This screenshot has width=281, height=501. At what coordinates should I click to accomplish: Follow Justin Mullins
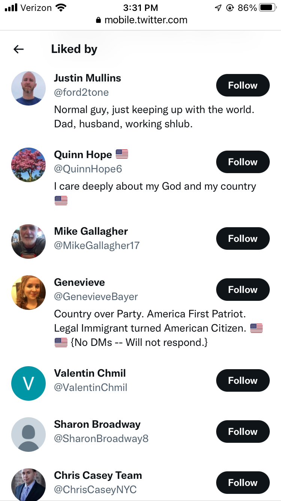[243, 85]
